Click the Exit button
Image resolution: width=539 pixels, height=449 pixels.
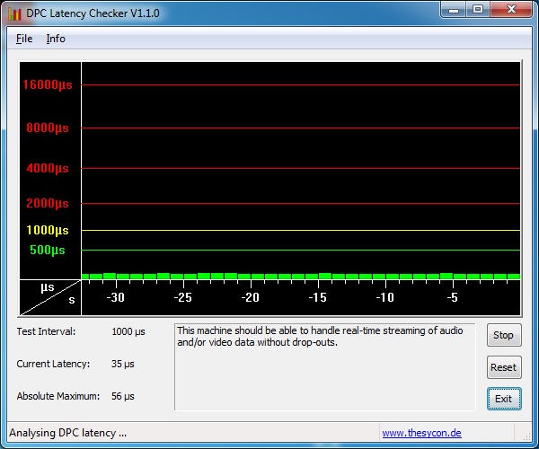[504, 399]
